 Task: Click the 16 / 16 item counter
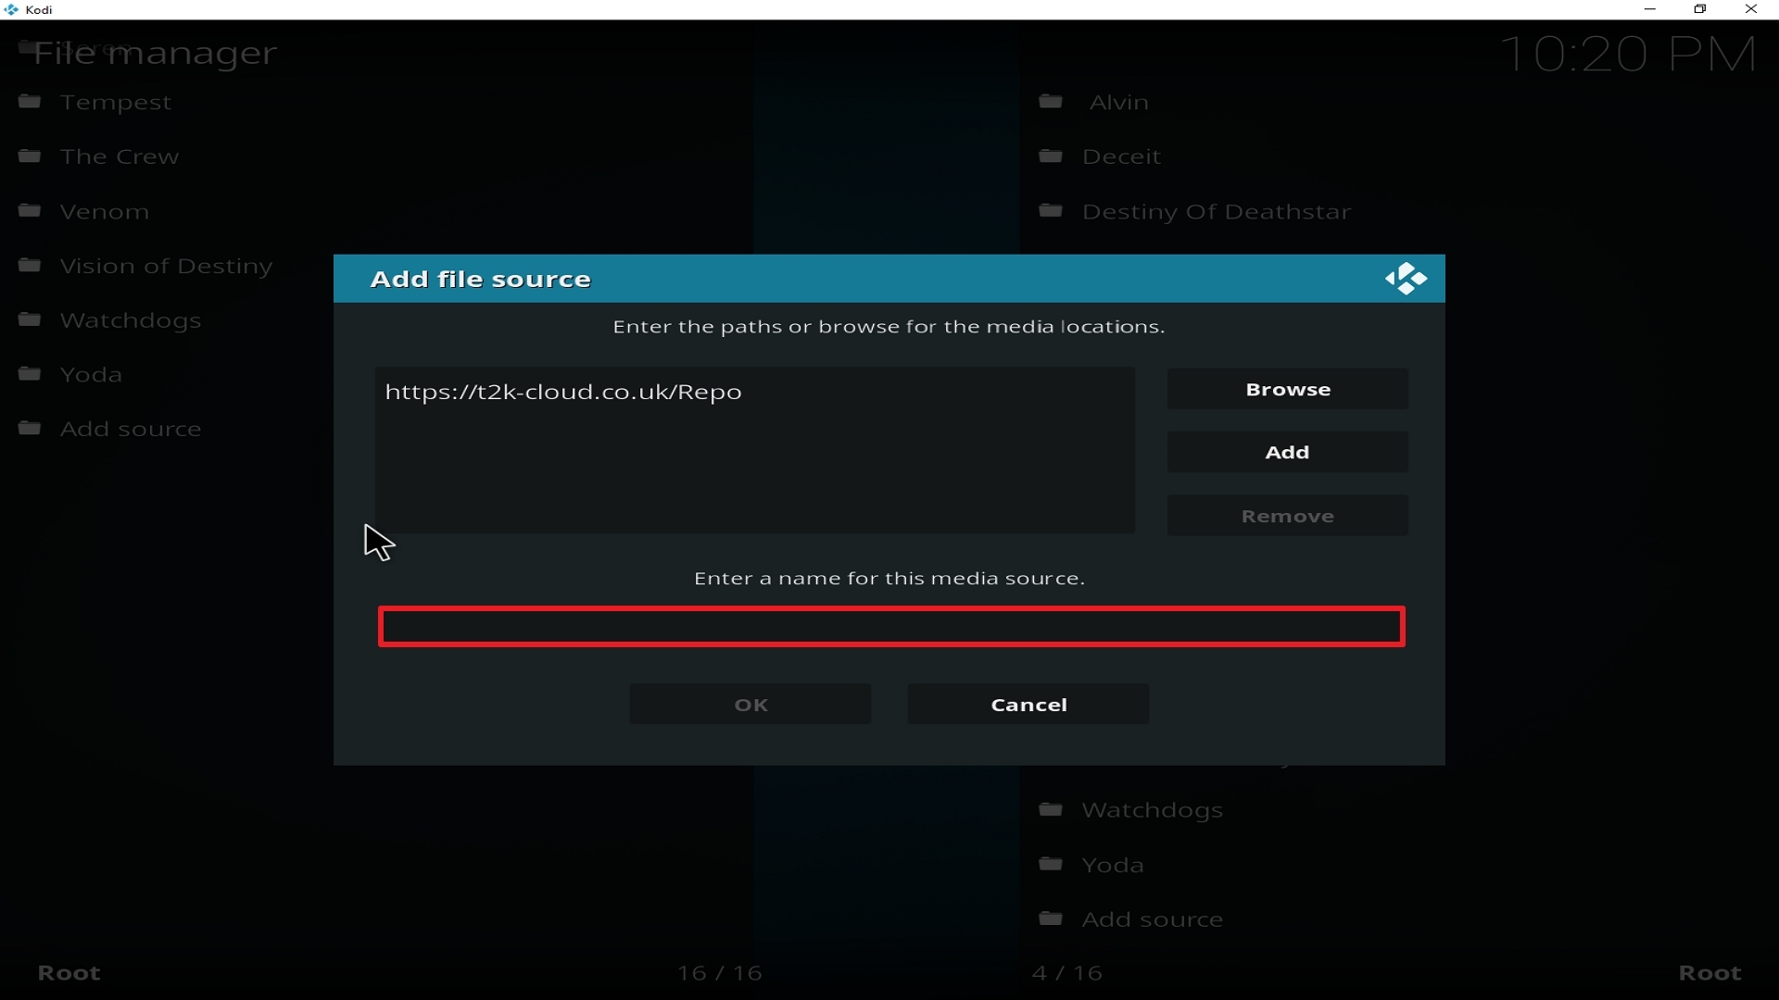point(720,973)
